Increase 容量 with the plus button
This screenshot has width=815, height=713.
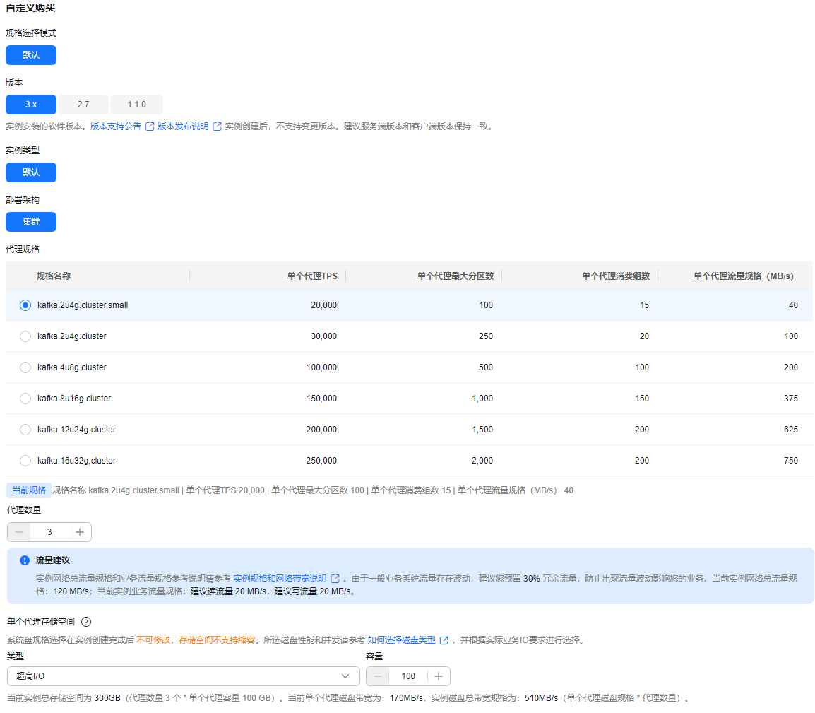tap(439, 676)
